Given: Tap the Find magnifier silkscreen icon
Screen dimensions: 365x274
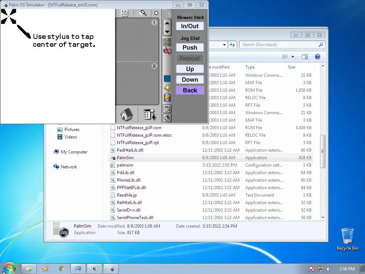Looking at the screenshot, I should (142, 13).
